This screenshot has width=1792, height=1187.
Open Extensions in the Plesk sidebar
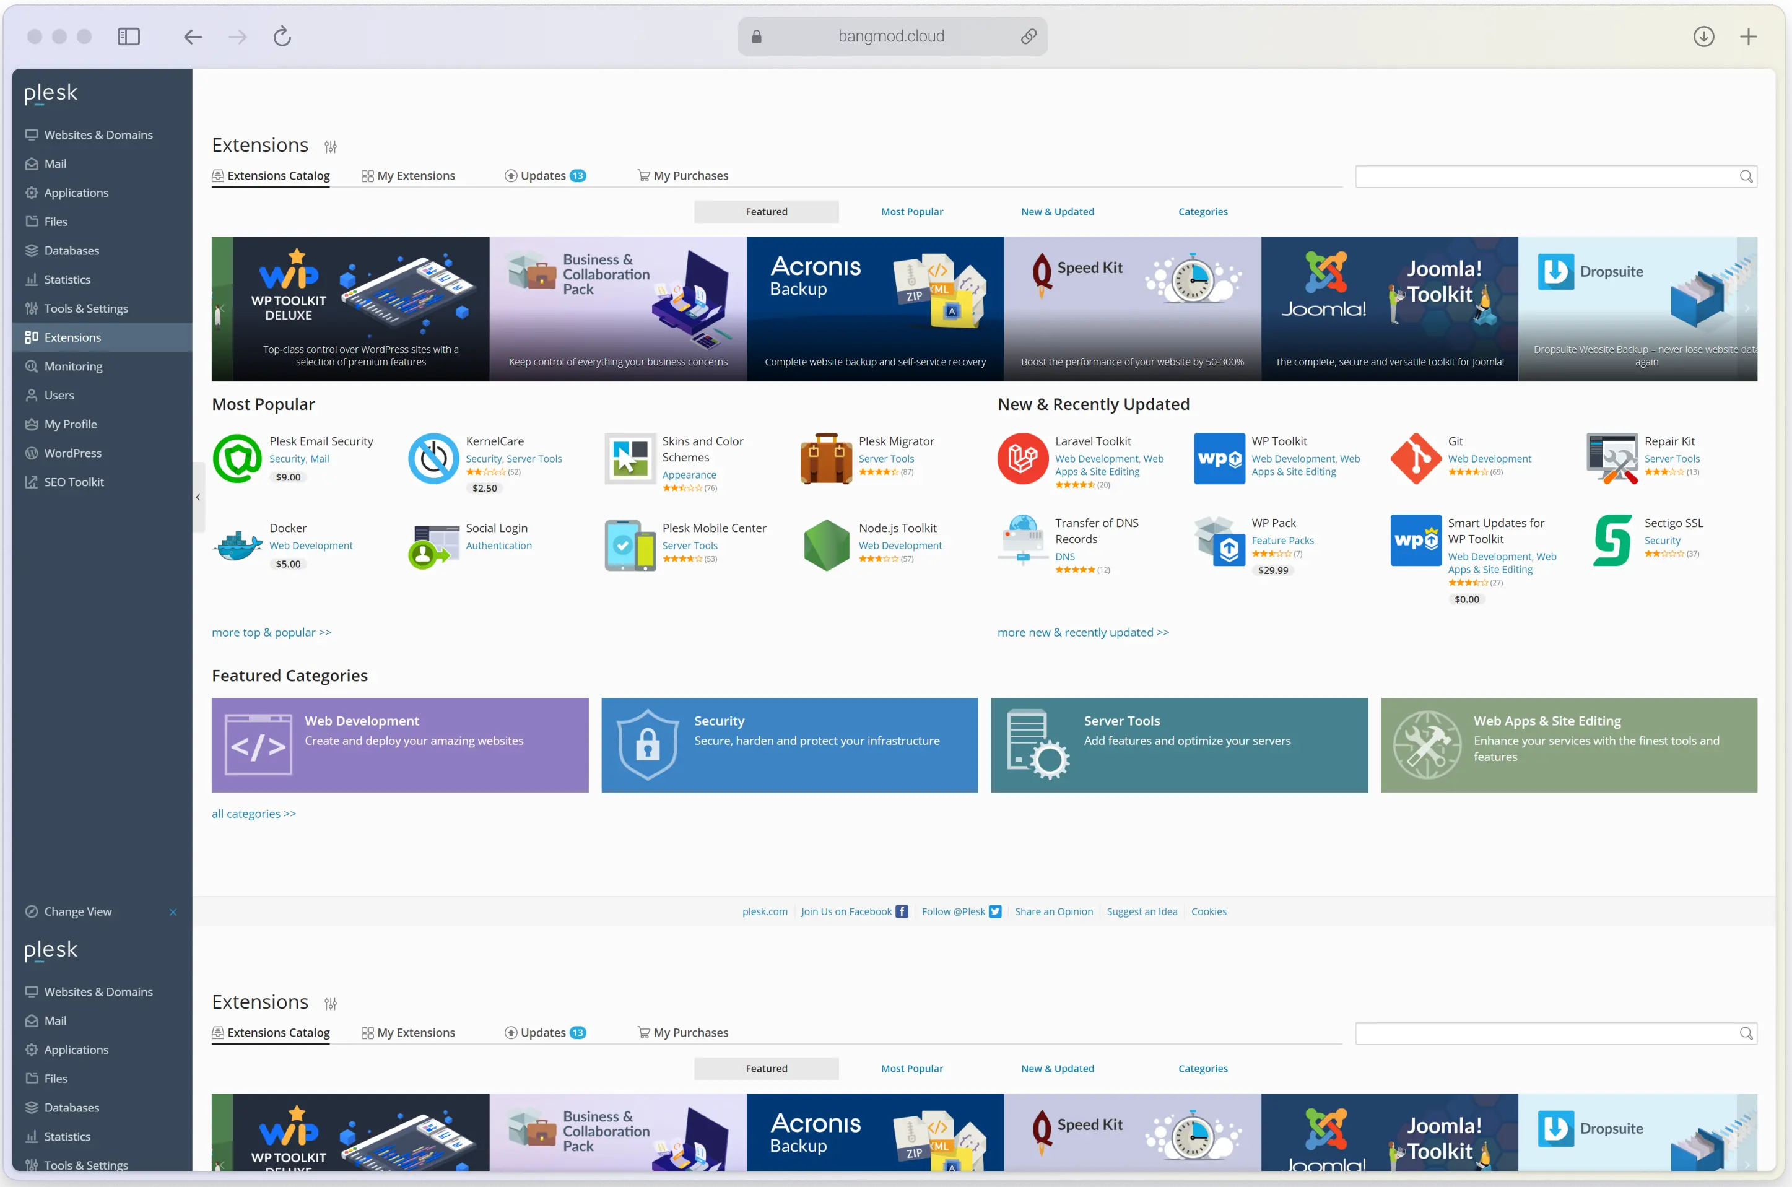(x=102, y=337)
